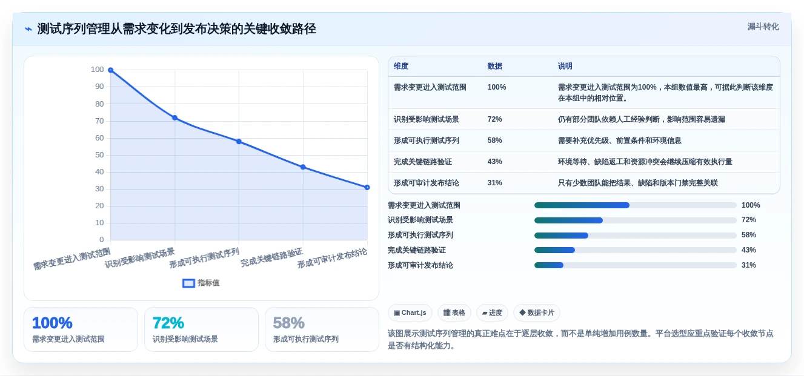804x376 pixels.
Task: Open the 100% 需求变更进入测试范围 stat card
Action: click(81, 329)
